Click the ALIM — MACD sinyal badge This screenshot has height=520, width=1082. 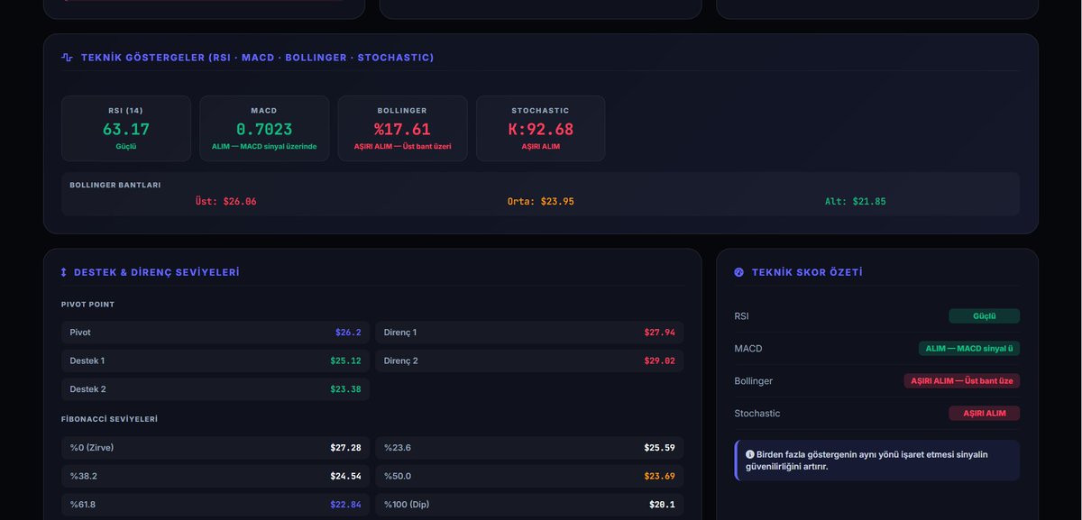[969, 349]
